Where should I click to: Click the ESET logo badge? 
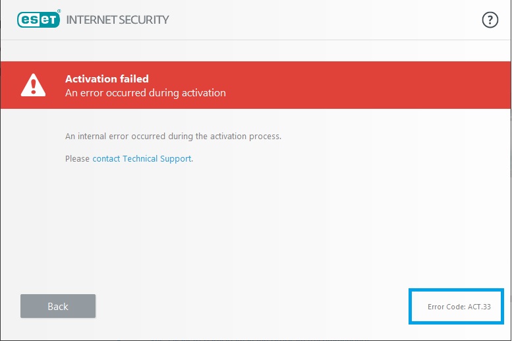(38, 20)
